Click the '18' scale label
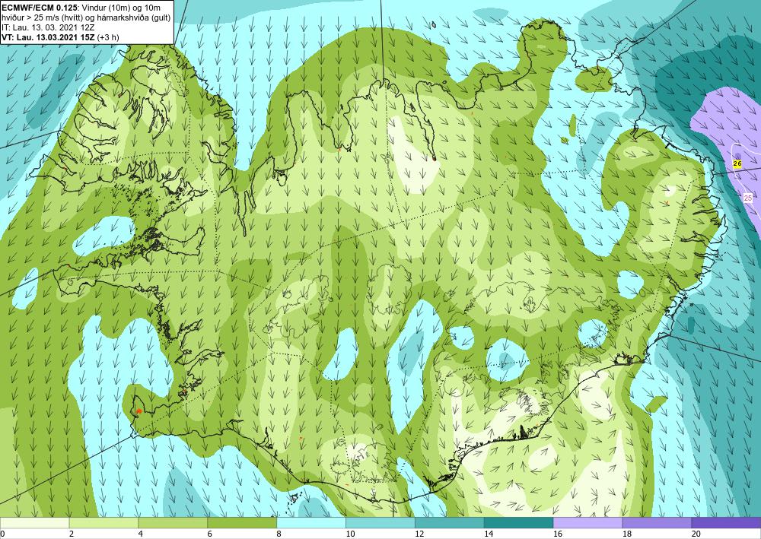 [627, 534]
